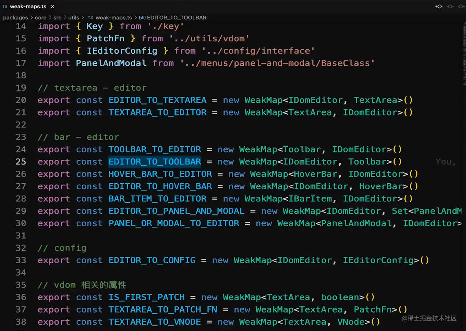Click the symbol icon before EDITOR_TO_TOOLBAR breadcrumb
466x331 pixels.
click(142, 17)
